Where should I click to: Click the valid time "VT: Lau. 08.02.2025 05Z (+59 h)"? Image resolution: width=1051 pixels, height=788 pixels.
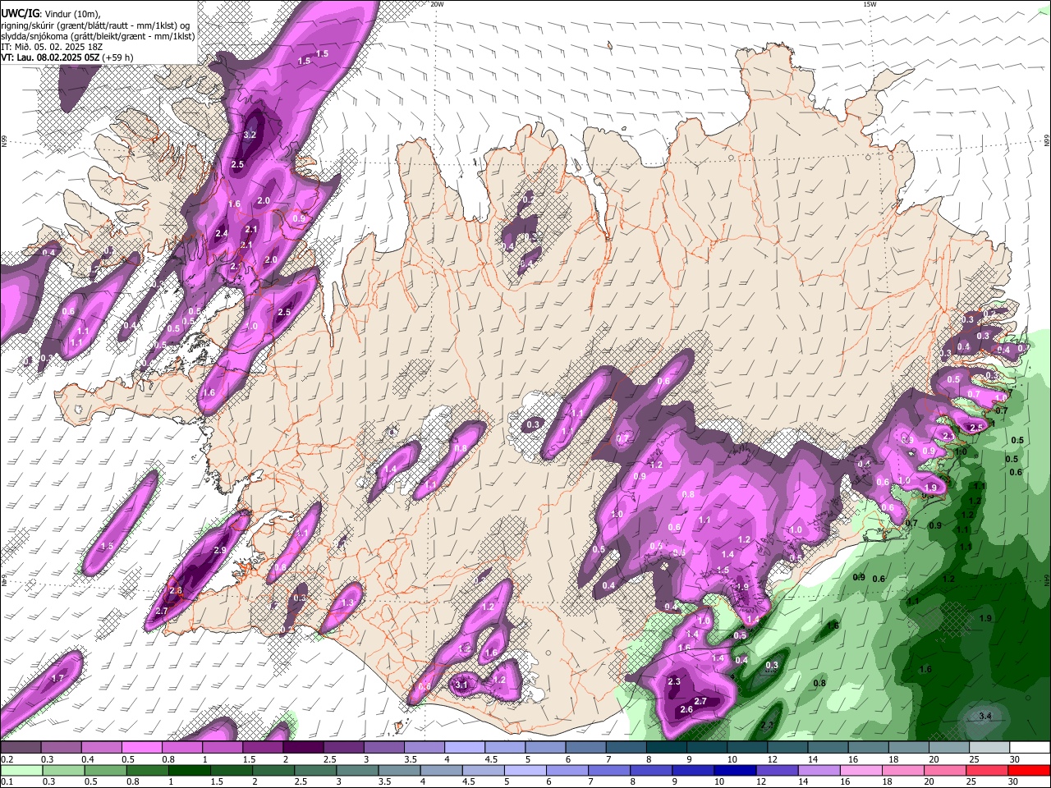pos(67,57)
